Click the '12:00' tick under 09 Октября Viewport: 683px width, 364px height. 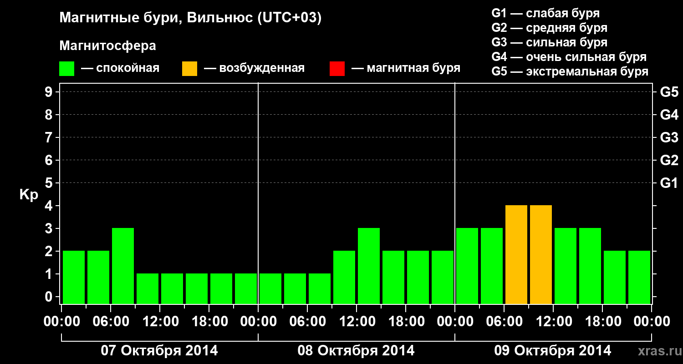coord(554,322)
